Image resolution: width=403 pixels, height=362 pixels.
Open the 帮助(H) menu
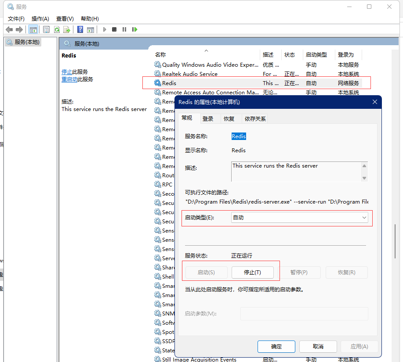coord(90,19)
